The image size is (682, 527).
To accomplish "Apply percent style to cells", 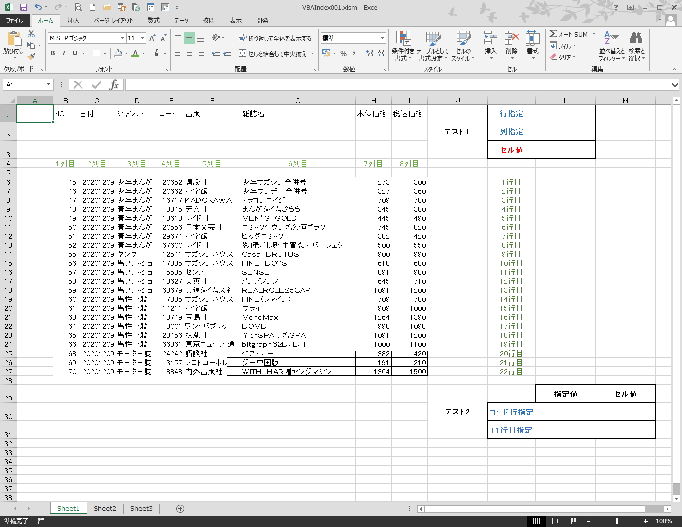I will (x=343, y=53).
